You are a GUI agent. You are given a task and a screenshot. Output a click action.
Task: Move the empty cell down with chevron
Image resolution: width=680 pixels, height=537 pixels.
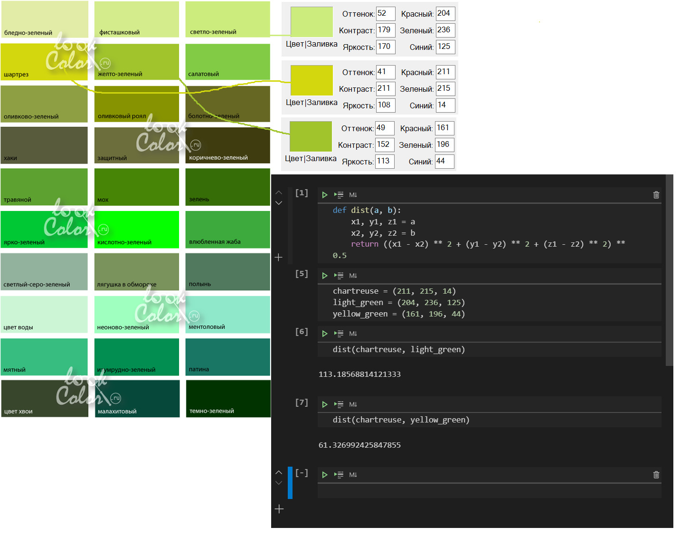click(279, 483)
